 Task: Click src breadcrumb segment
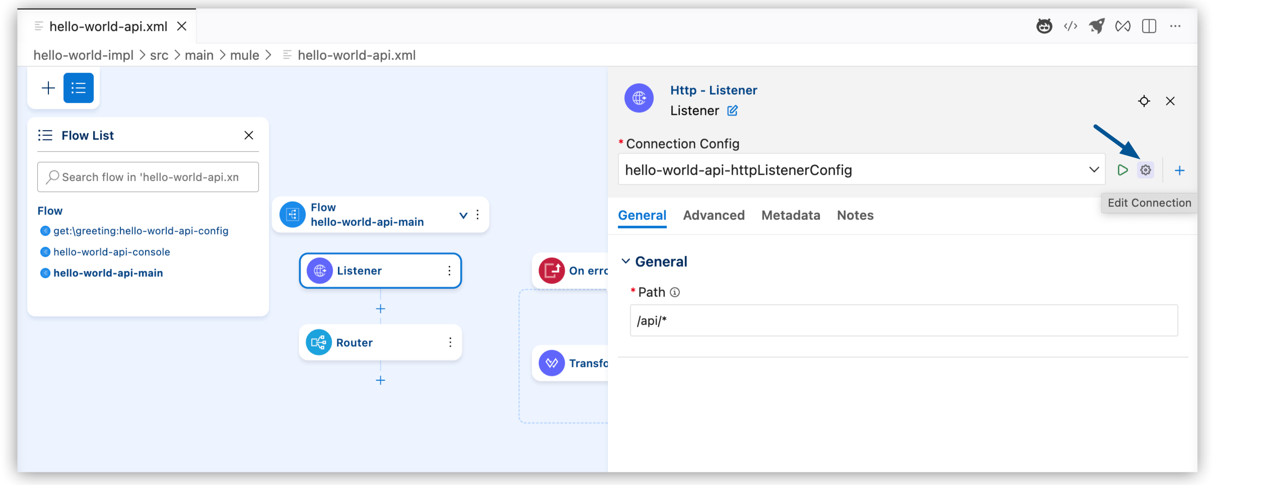159,55
